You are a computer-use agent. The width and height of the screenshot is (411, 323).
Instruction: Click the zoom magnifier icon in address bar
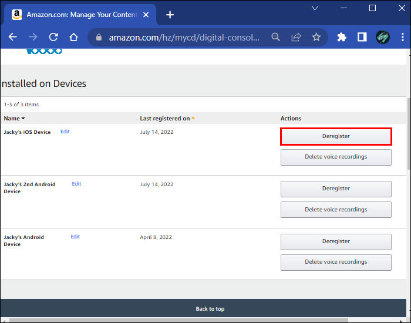275,37
